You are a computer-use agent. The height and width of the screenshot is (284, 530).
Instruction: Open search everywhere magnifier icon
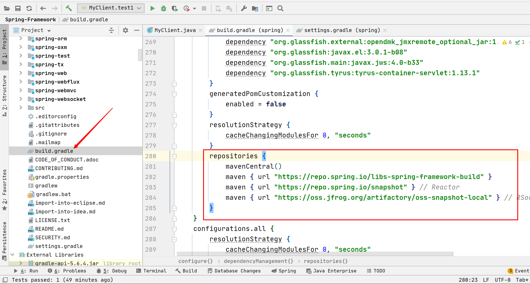(x=280, y=8)
